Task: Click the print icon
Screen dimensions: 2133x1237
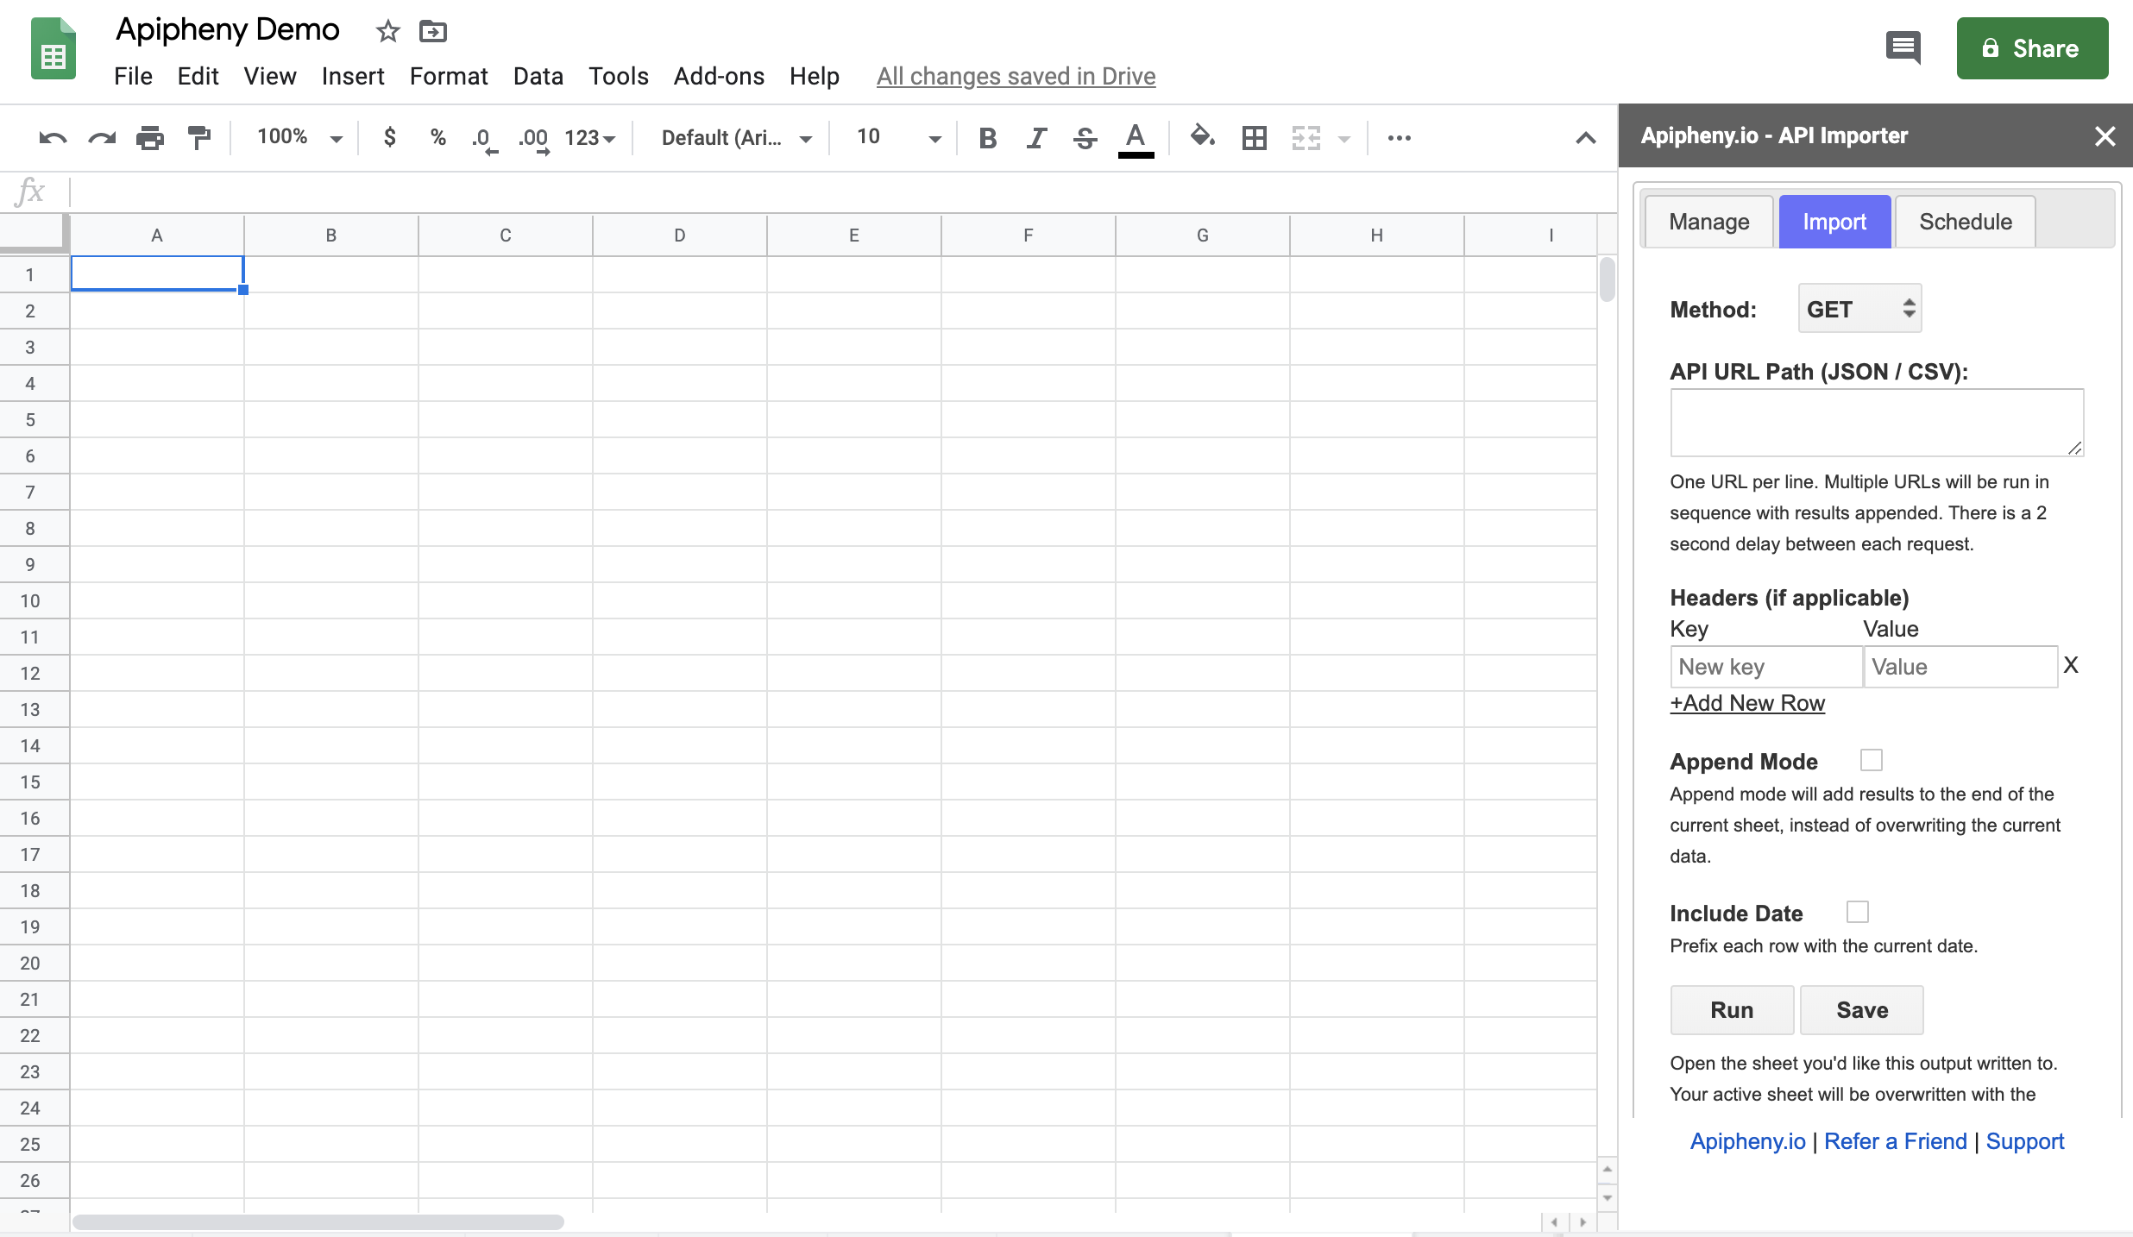Action: click(x=150, y=138)
